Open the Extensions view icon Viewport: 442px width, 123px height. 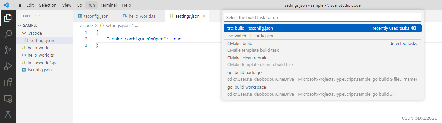8,82
